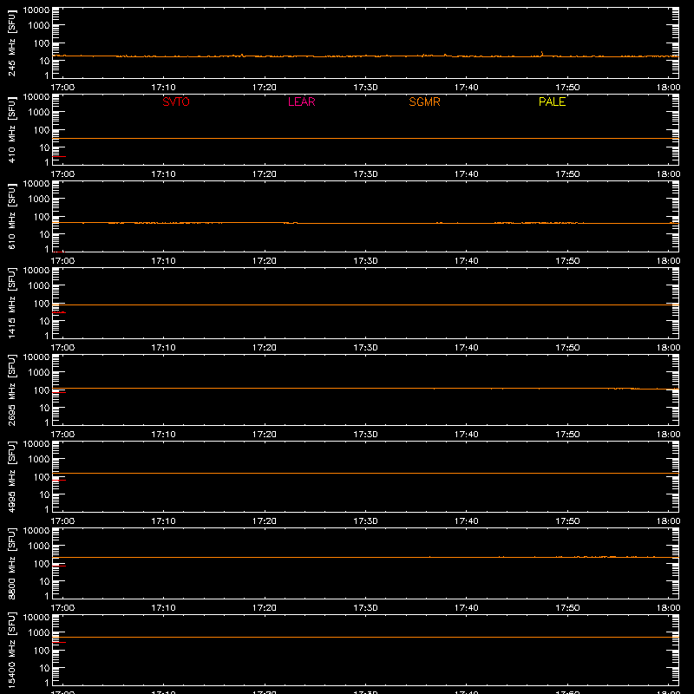
Task: Click the 17:40 label below the 1415 MHz panel
Action: [467, 348]
